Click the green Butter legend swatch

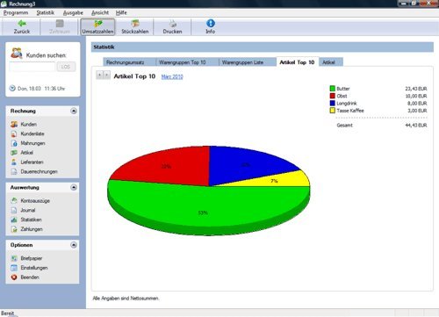[x=333, y=89]
